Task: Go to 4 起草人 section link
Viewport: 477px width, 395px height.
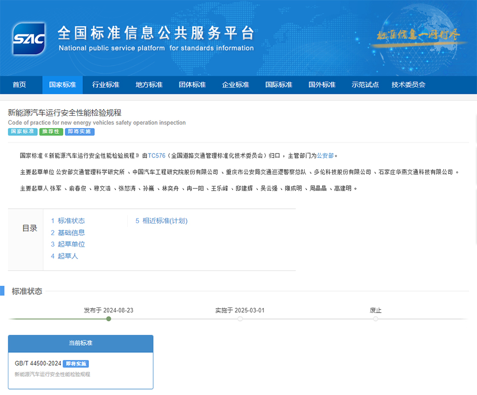Action: pos(65,256)
